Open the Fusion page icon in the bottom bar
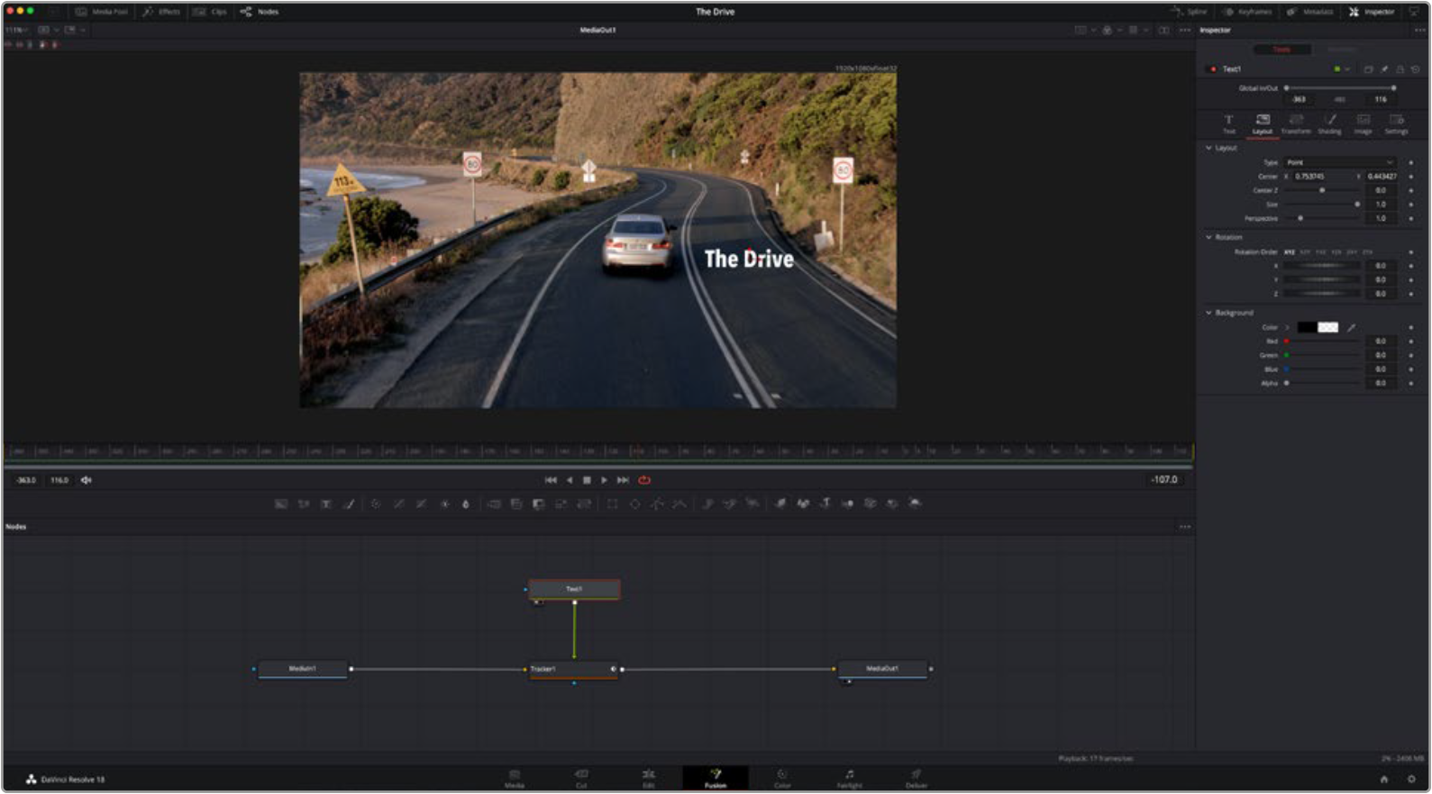The height and width of the screenshot is (794, 1432). [716, 778]
